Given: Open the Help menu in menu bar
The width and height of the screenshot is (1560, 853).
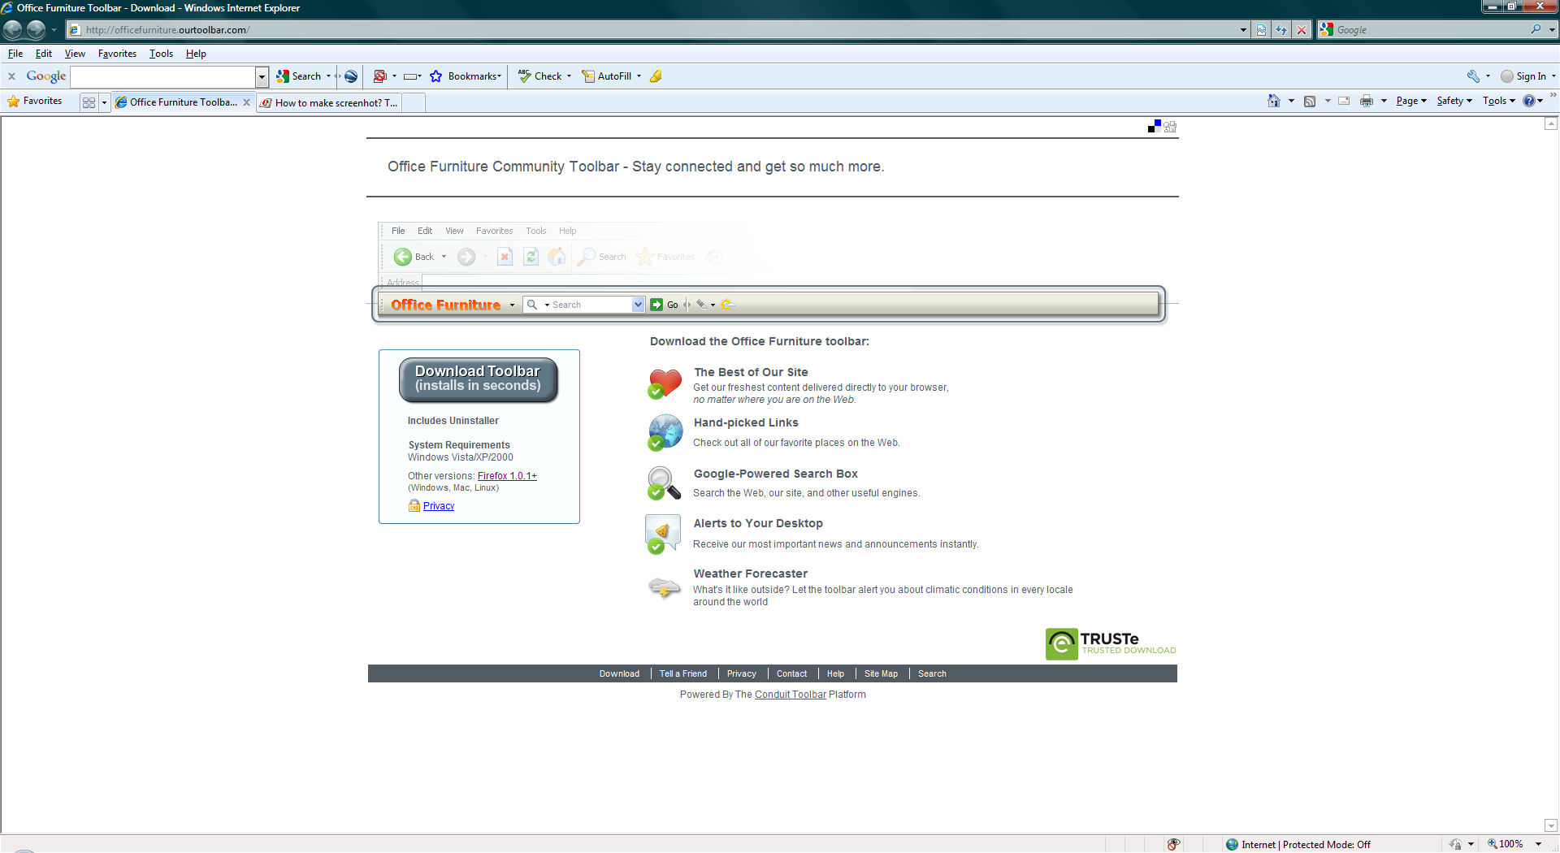Looking at the screenshot, I should point(196,54).
